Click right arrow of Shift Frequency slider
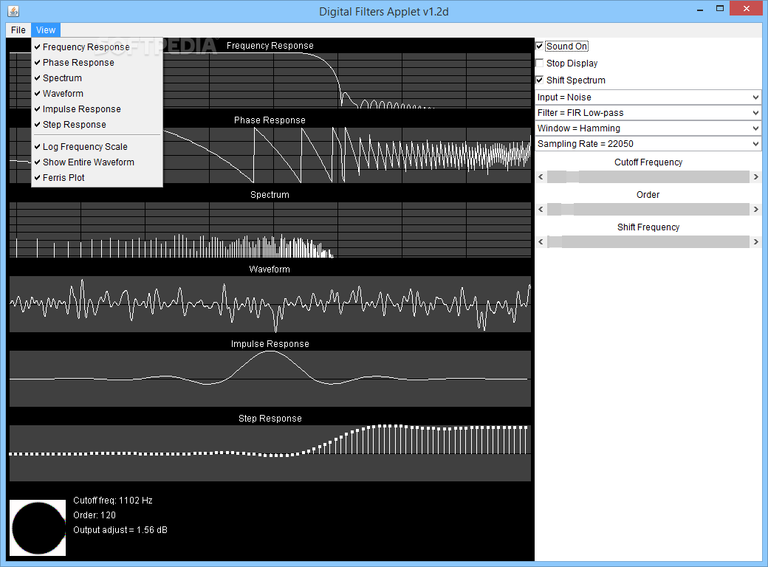 (x=755, y=242)
